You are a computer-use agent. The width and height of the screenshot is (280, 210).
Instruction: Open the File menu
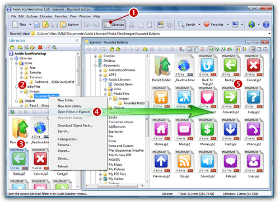13,16
